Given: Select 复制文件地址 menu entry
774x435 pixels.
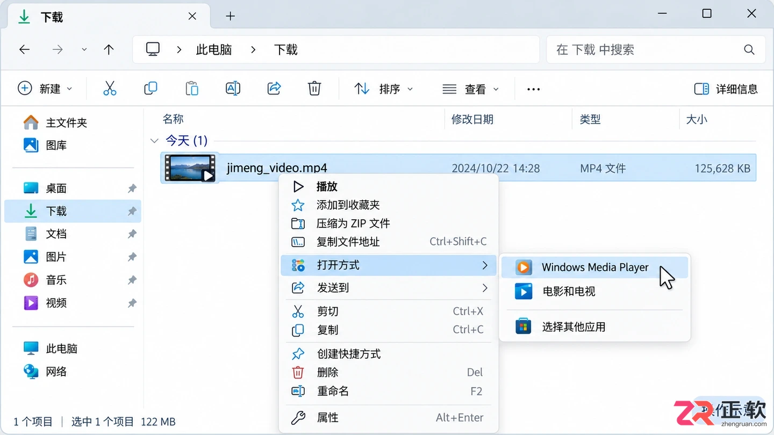Looking at the screenshot, I should (389, 242).
